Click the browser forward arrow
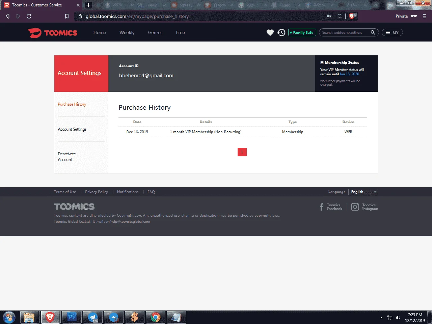The width and height of the screenshot is (432, 324). coord(18,16)
